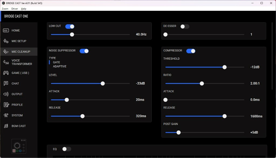Open the Zoom menu
The width and height of the screenshot is (276, 158).
pyautogui.click(x=5, y=9)
